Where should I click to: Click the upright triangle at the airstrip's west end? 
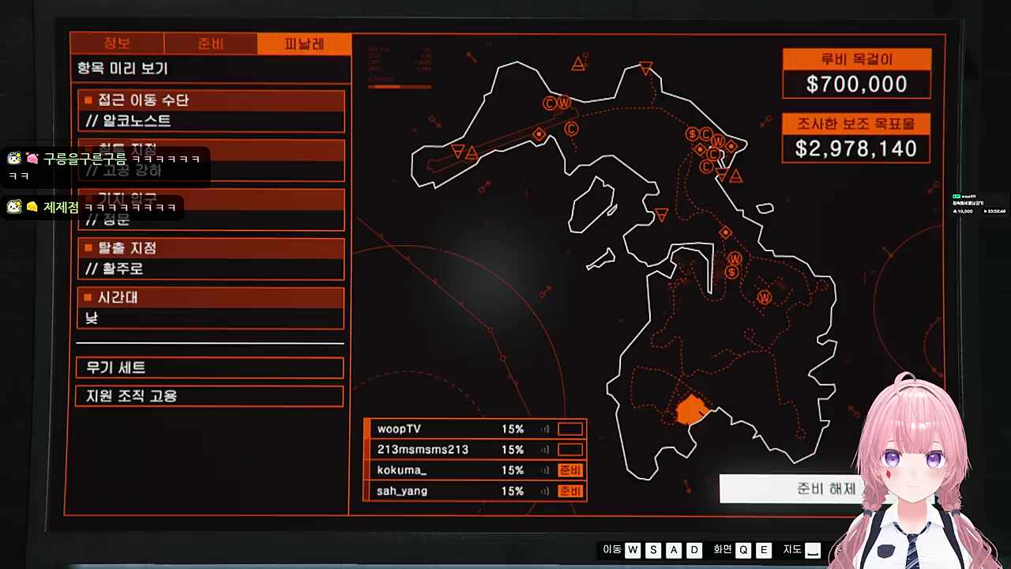472,153
